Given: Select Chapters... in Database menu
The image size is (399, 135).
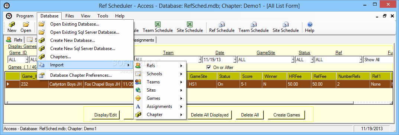Looking at the screenshot, I should (x=85, y=57).
